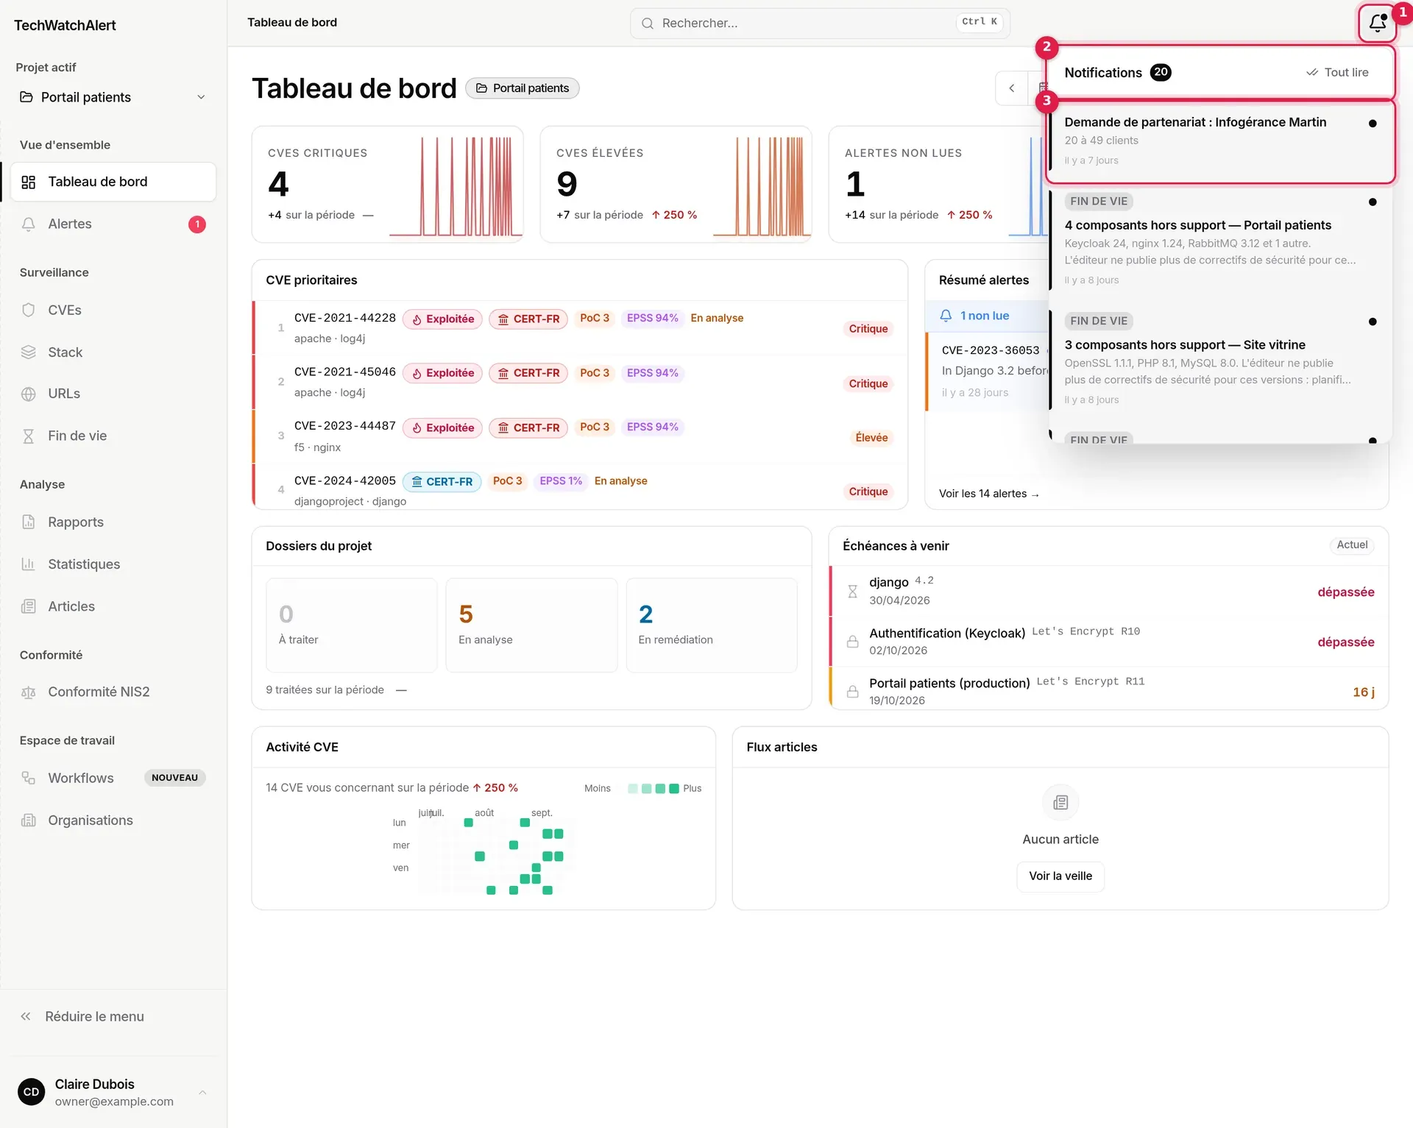Click the Stack layers icon

click(x=29, y=352)
